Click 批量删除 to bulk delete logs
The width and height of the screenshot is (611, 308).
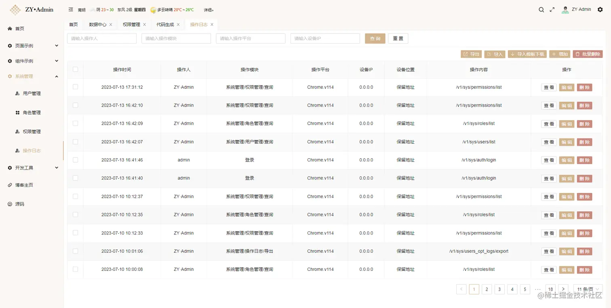(588, 54)
